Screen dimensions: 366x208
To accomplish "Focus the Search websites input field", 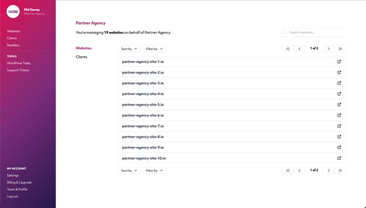I will [312, 32].
